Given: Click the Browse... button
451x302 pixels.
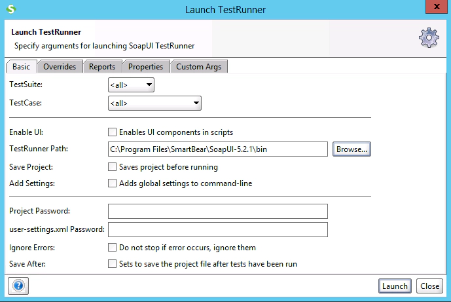Looking at the screenshot, I should pos(352,149).
